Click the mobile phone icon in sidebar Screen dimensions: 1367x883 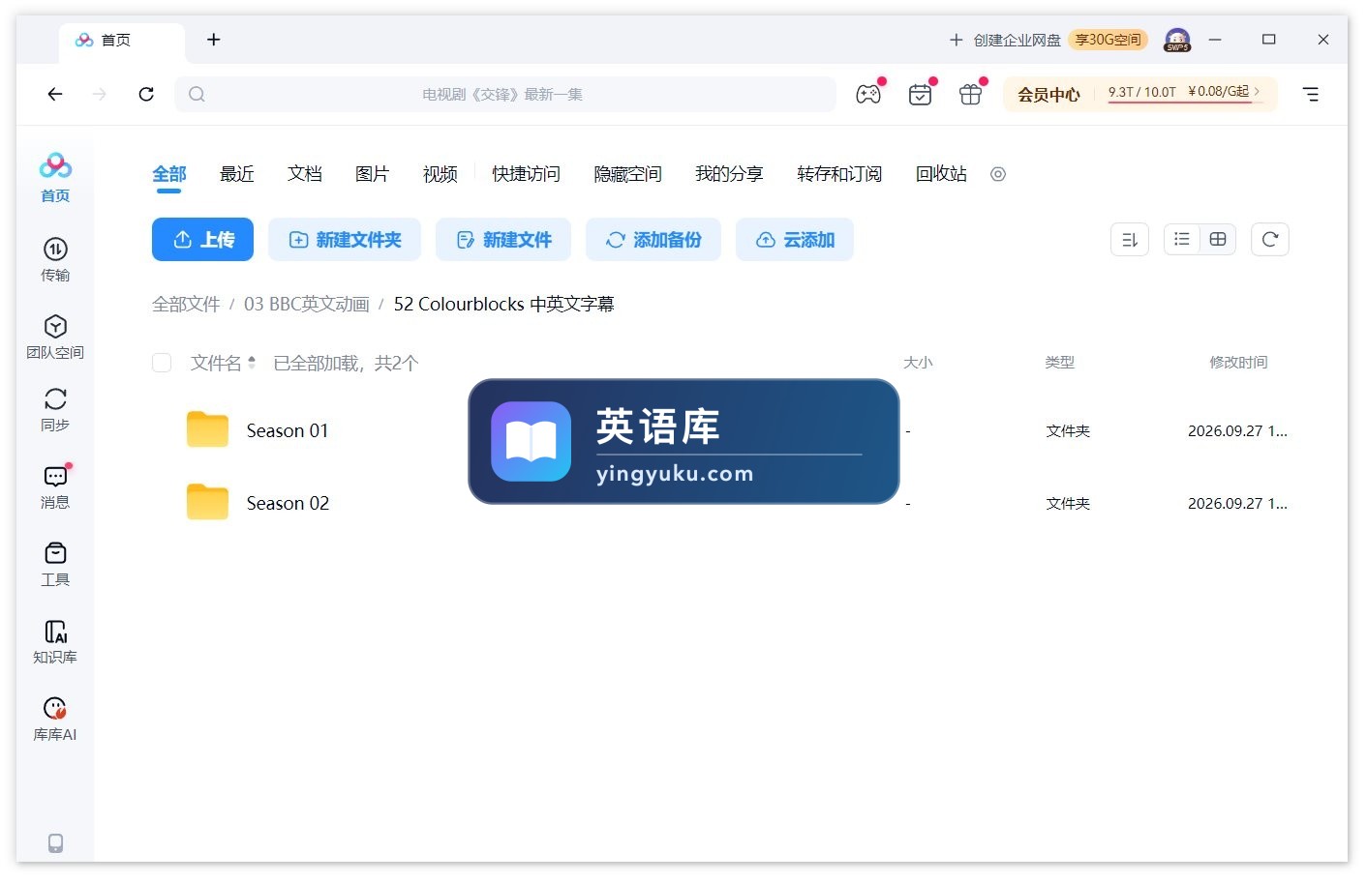(x=55, y=843)
